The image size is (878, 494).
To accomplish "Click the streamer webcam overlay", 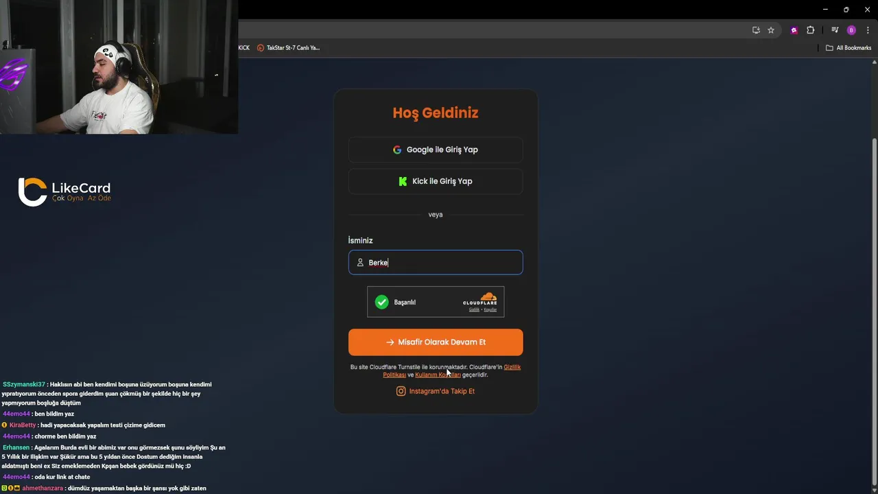I will tap(119, 67).
